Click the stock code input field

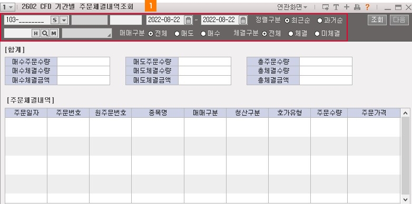18,33
